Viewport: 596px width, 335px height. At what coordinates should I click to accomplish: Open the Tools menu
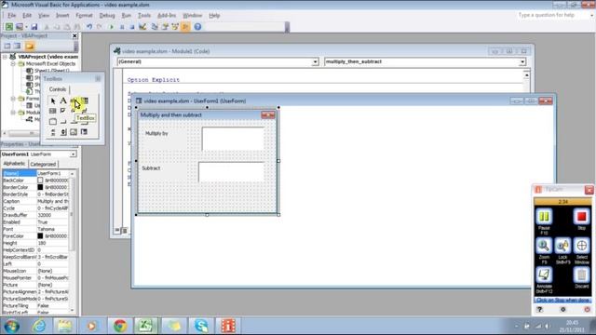coord(144,15)
